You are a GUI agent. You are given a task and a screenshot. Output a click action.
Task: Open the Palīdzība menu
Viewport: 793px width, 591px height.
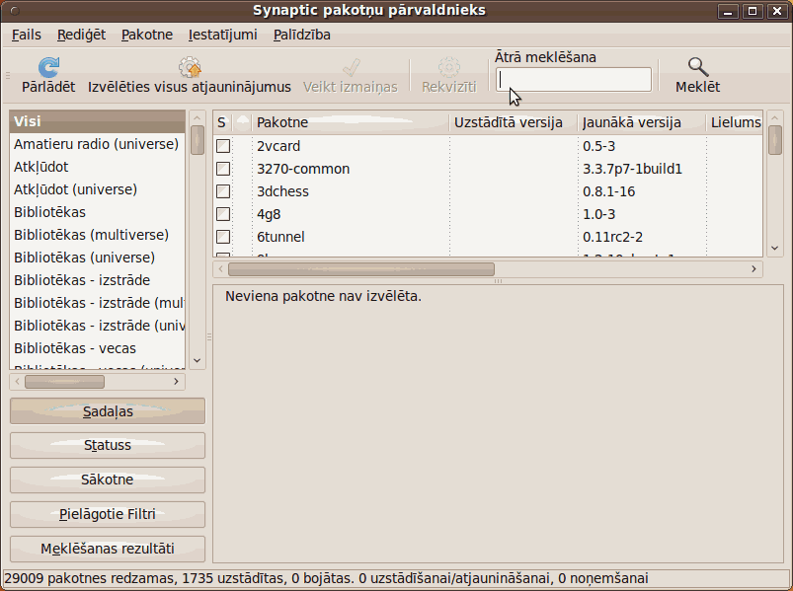click(302, 35)
